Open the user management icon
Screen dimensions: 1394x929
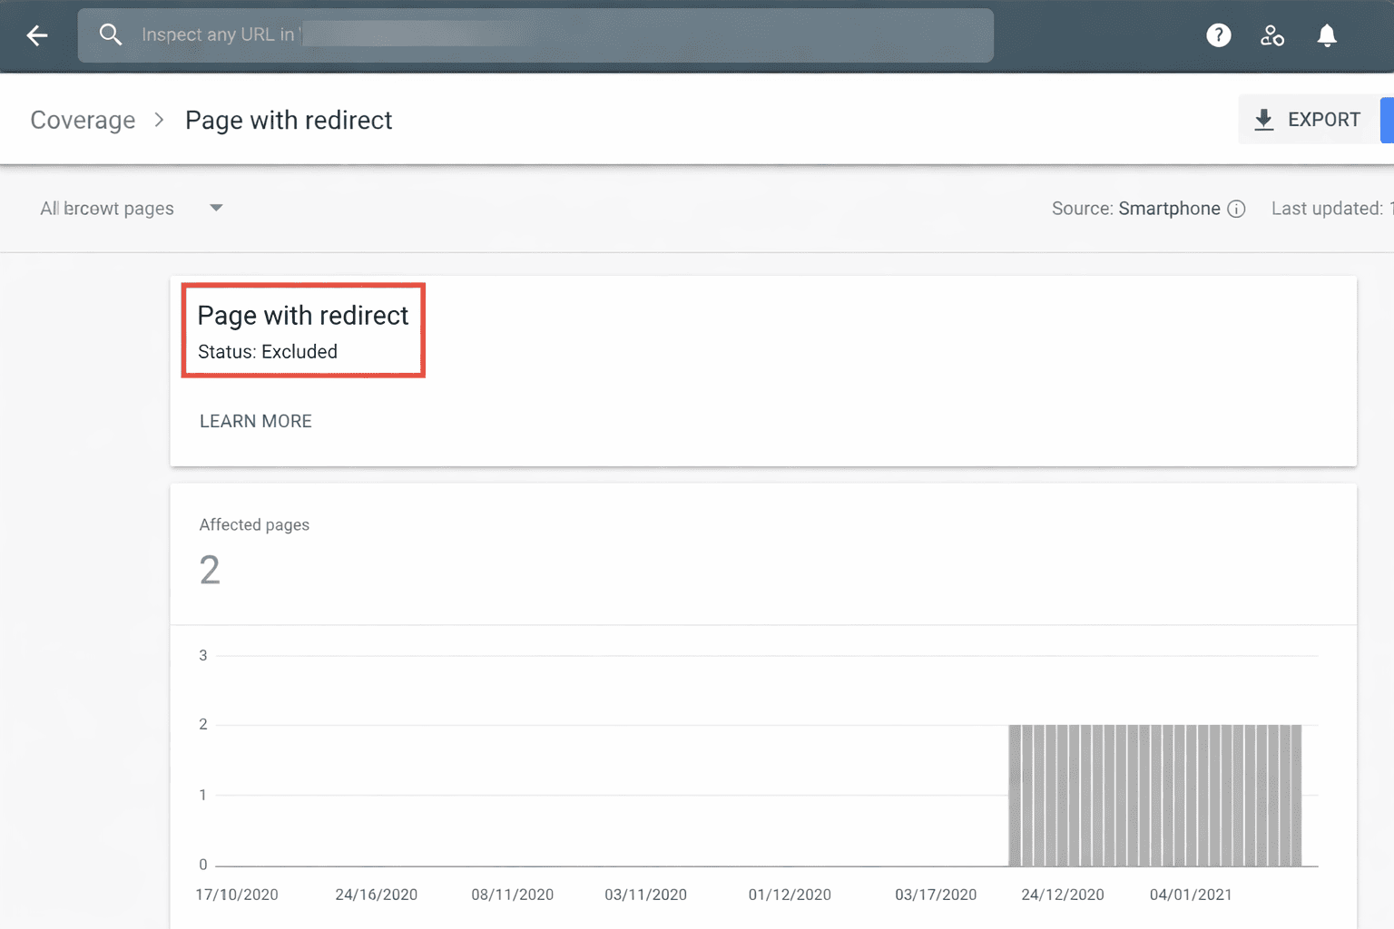coord(1272,35)
